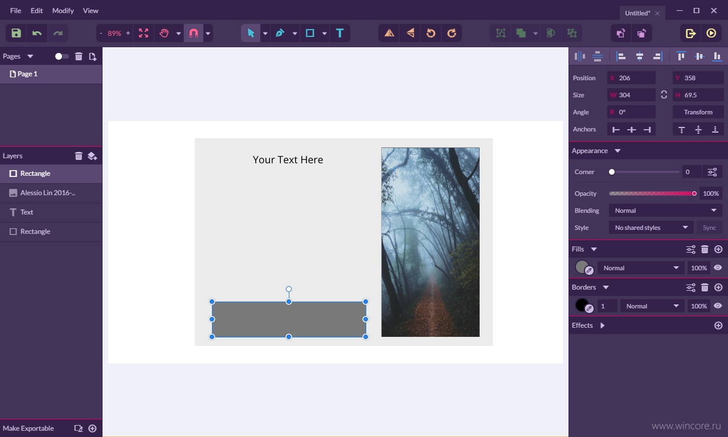Anchor to top edge
The image size is (728, 437).
coord(681,130)
